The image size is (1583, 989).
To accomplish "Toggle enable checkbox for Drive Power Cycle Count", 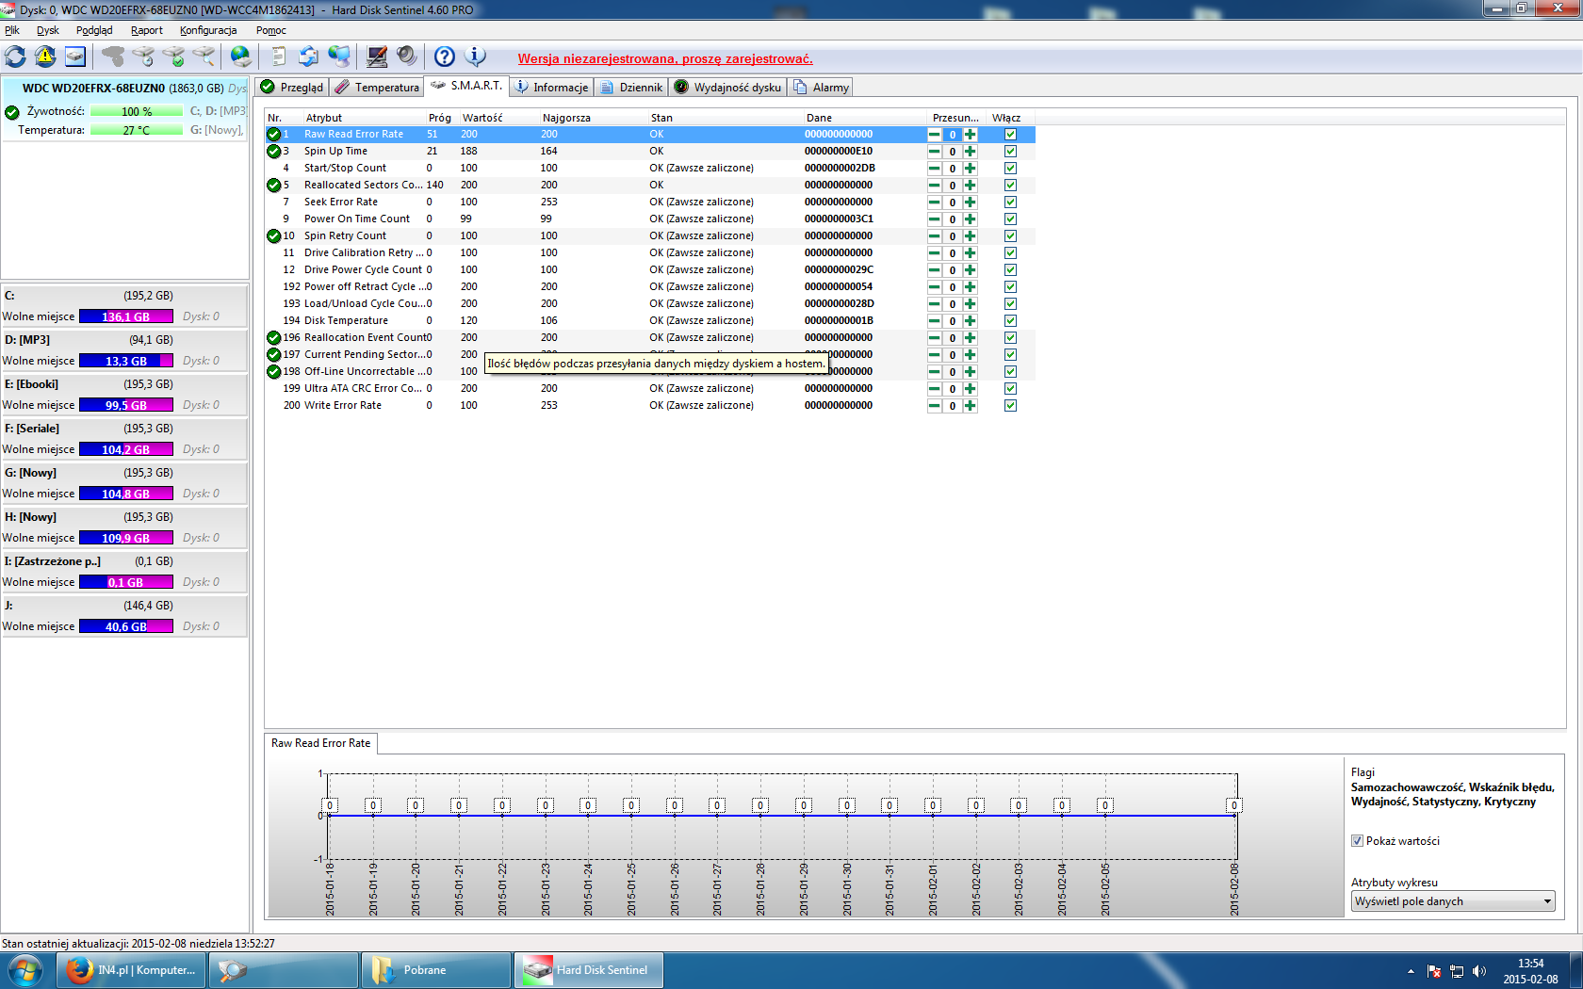I will [1010, 270].
